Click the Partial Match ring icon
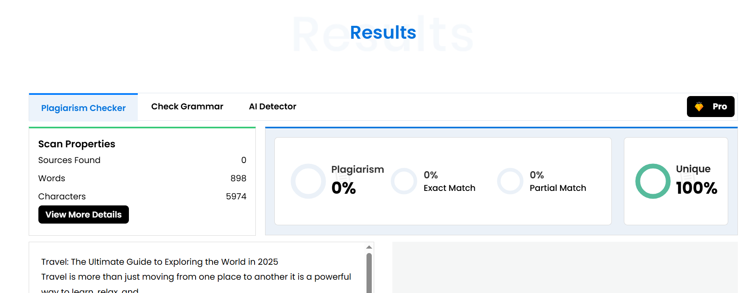This screenshot has width=752, height=293. point(510,181)
